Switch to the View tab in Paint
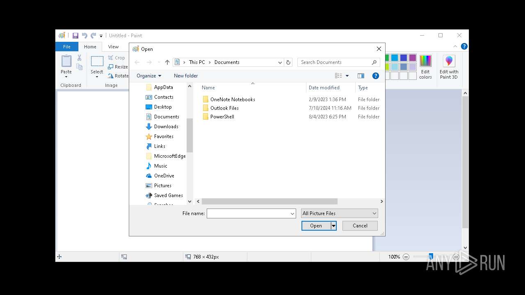 (x=114, y=47)
